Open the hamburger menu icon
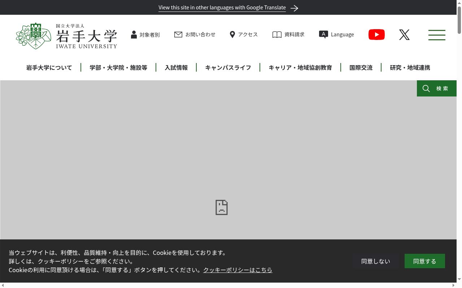Viewport: 462px width, 288px height. point(437,35)
